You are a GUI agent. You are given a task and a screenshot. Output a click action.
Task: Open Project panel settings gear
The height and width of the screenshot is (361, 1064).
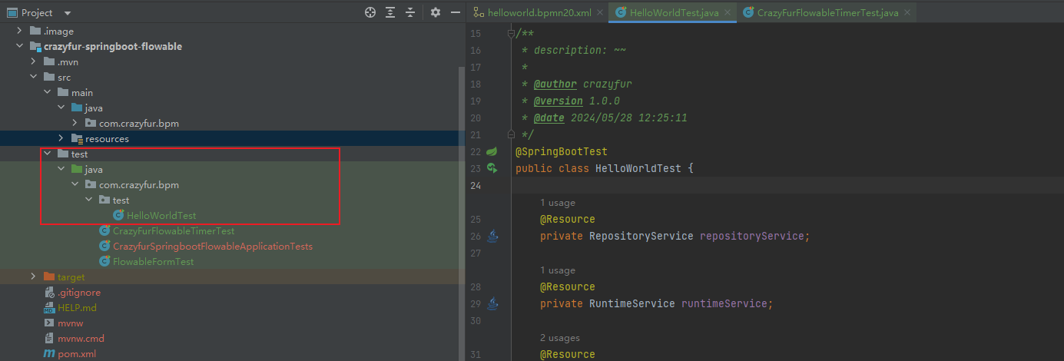point(436,12)
